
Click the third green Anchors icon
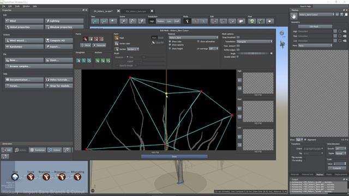[x=108, y=60]
